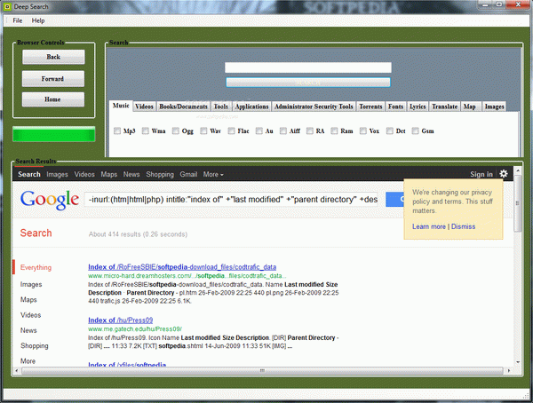Click the Deep Search app icon in title bar
The image size is (533, 403).
coord(7,6)
